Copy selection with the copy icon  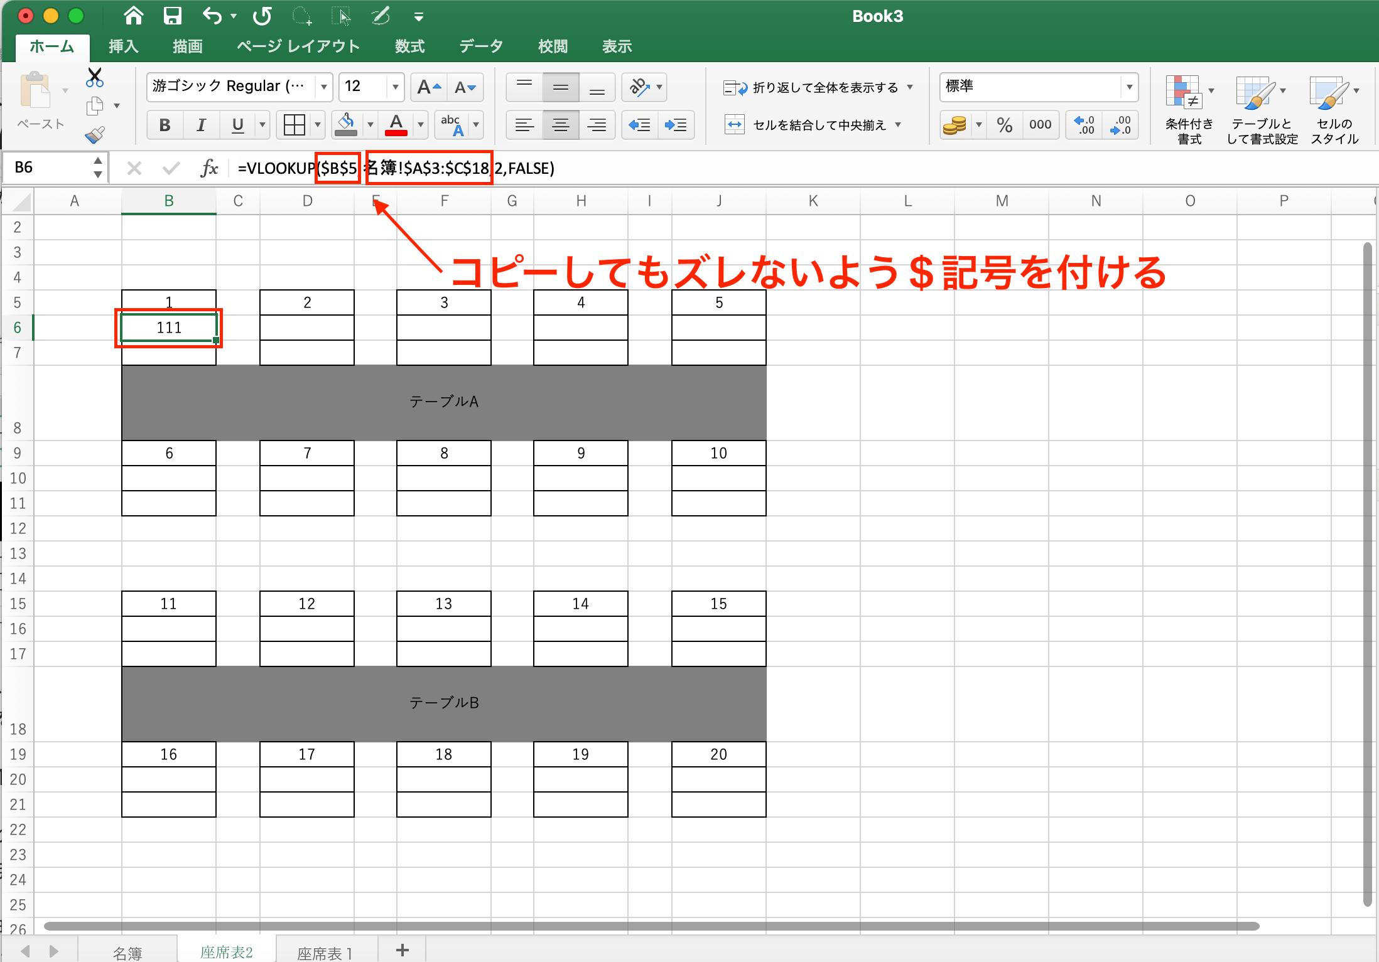(95, 106)
